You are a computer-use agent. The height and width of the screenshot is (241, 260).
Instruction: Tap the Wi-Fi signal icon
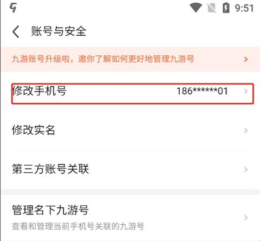pos(196,8)
